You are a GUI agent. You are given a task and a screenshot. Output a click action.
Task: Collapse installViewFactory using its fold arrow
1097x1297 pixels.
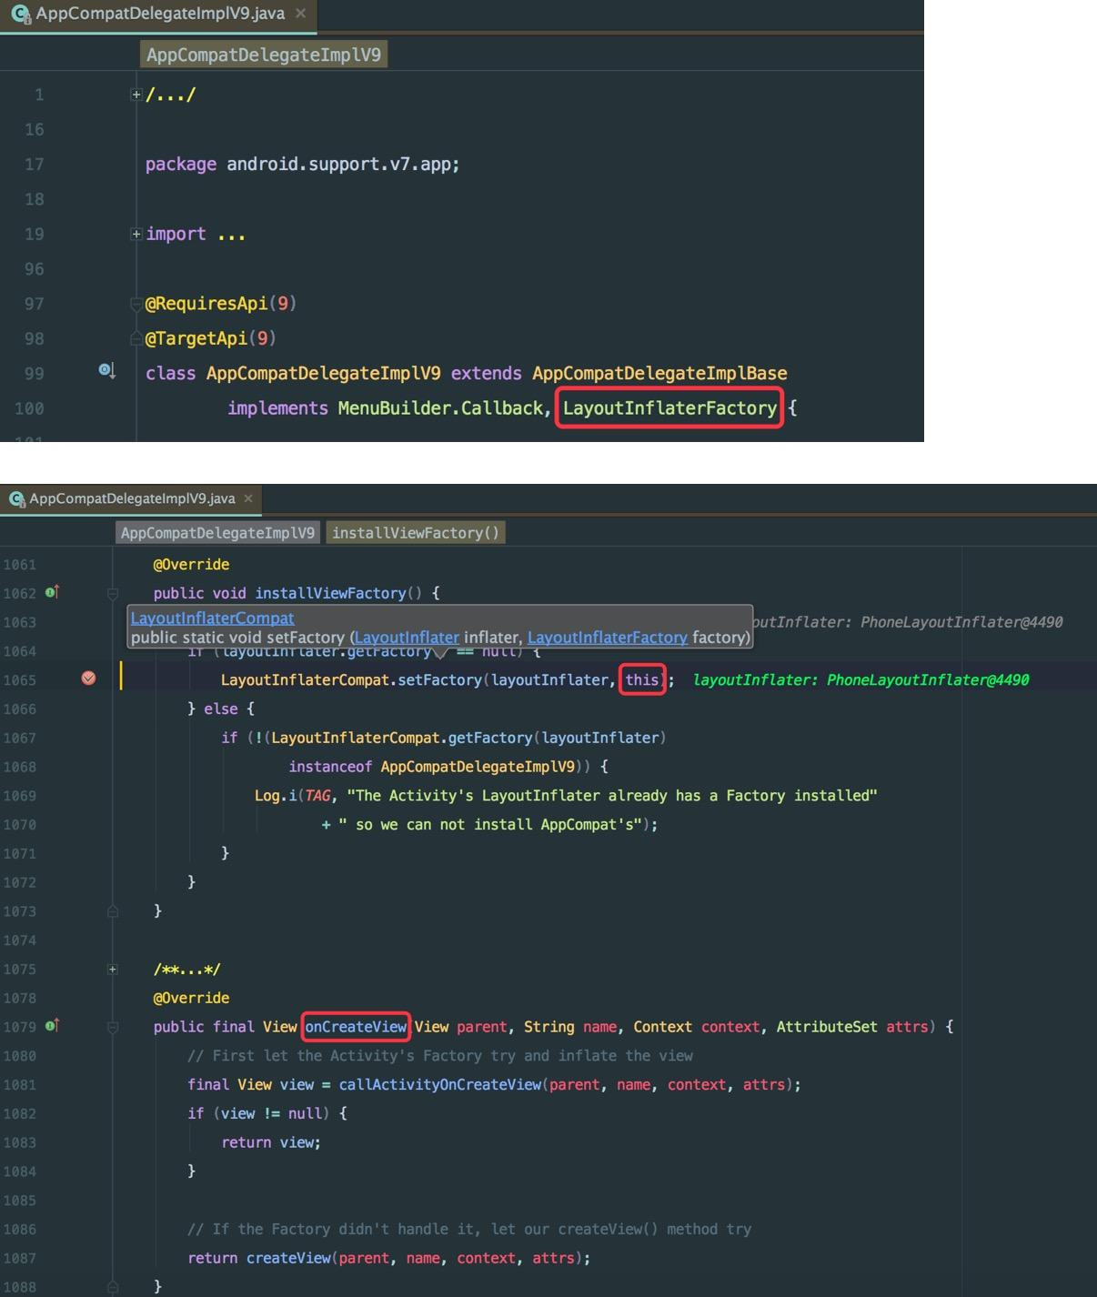click(112, 592)
